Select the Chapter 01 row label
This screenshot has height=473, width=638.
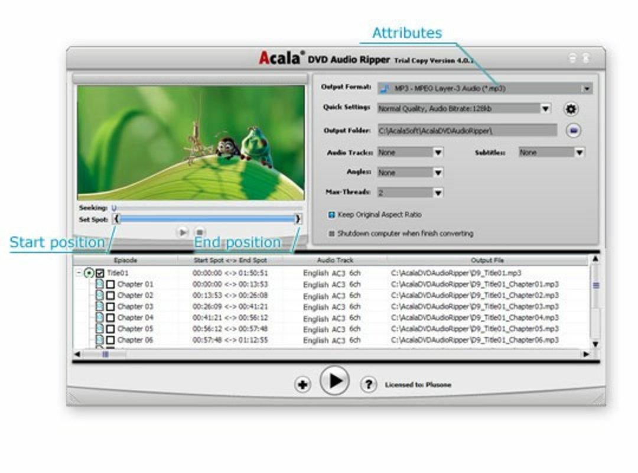point(135,284)
